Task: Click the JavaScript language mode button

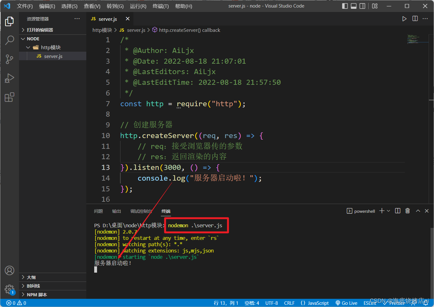Action: click(315, 303)
